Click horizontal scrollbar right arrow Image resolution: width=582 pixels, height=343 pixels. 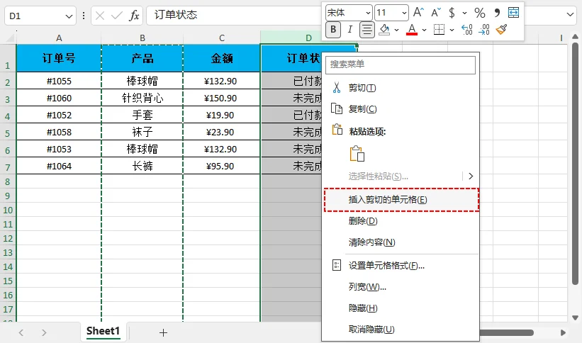(563, 332)
